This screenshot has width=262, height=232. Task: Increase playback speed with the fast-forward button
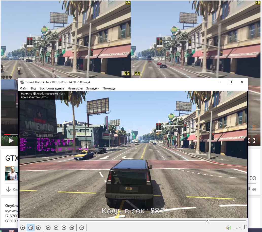click(64, 228)
